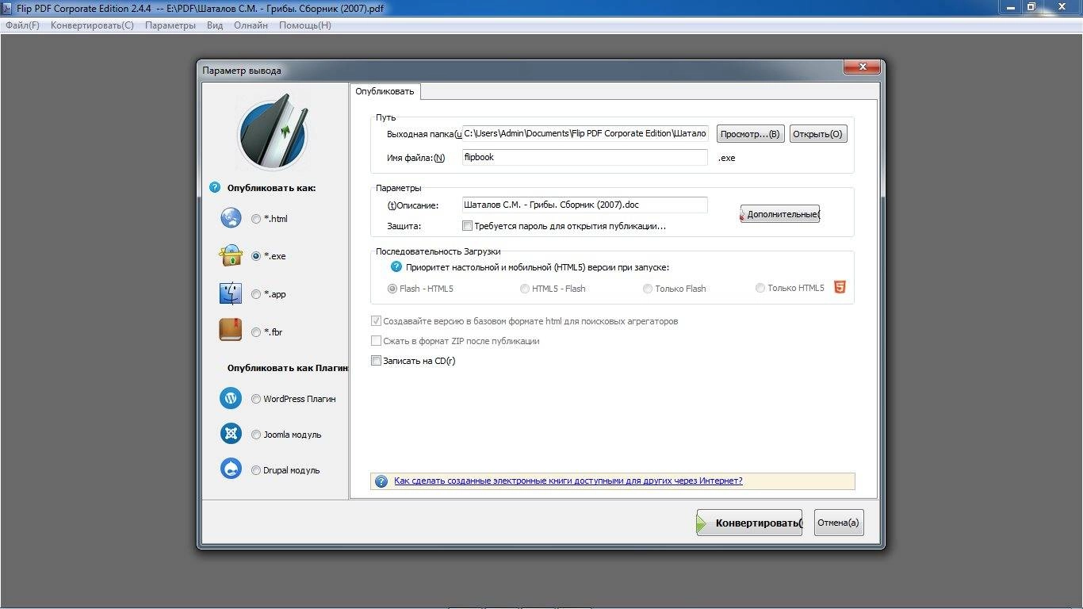This screenshot has height=609, width=1083.
Task: Click the Flip PDF logo image in sidebar
Action: (x=273, y=133)
